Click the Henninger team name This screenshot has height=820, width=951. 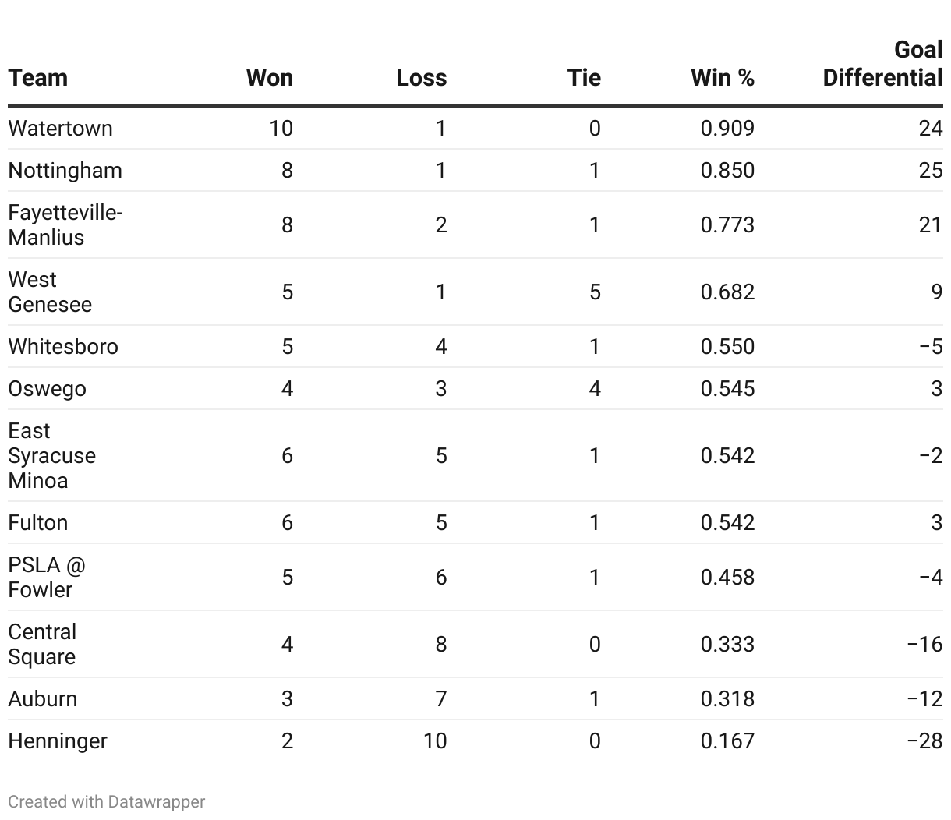point(58,740)
